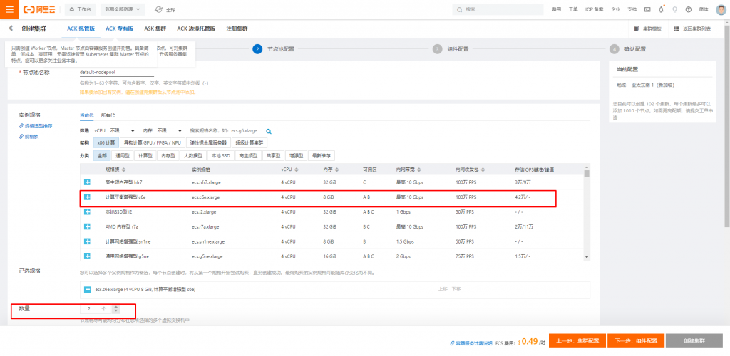Add the 本地SSD型 i2 spec with plus icon

click(x=87, y=211)
